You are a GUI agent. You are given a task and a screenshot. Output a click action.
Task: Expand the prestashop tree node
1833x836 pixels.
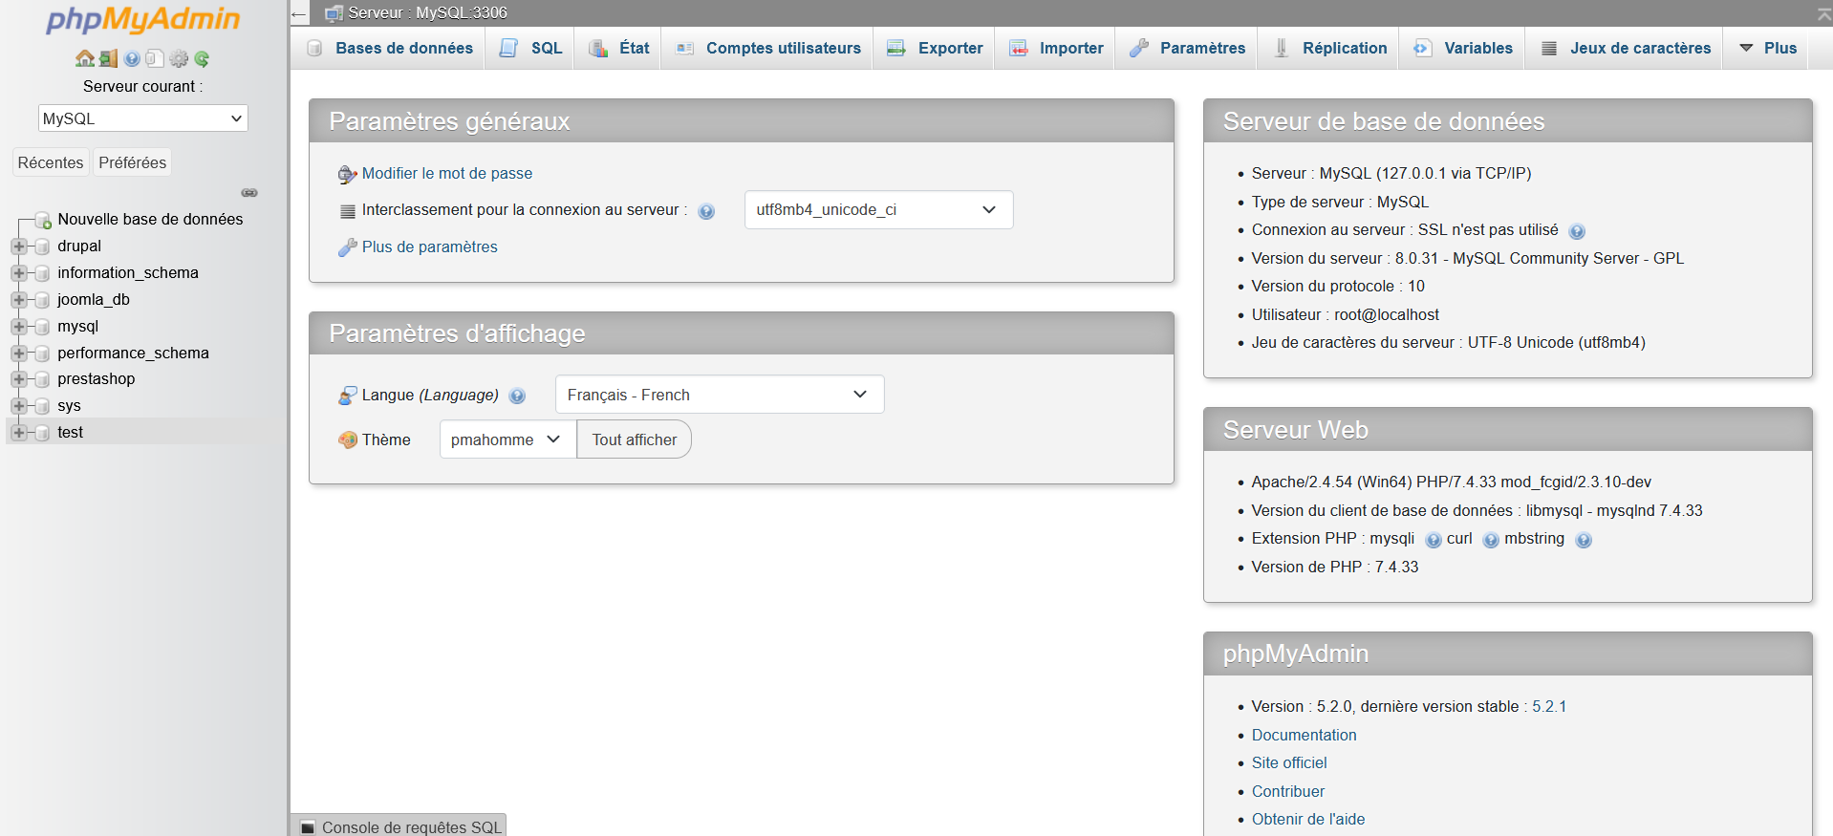click(x=18, y=379)
